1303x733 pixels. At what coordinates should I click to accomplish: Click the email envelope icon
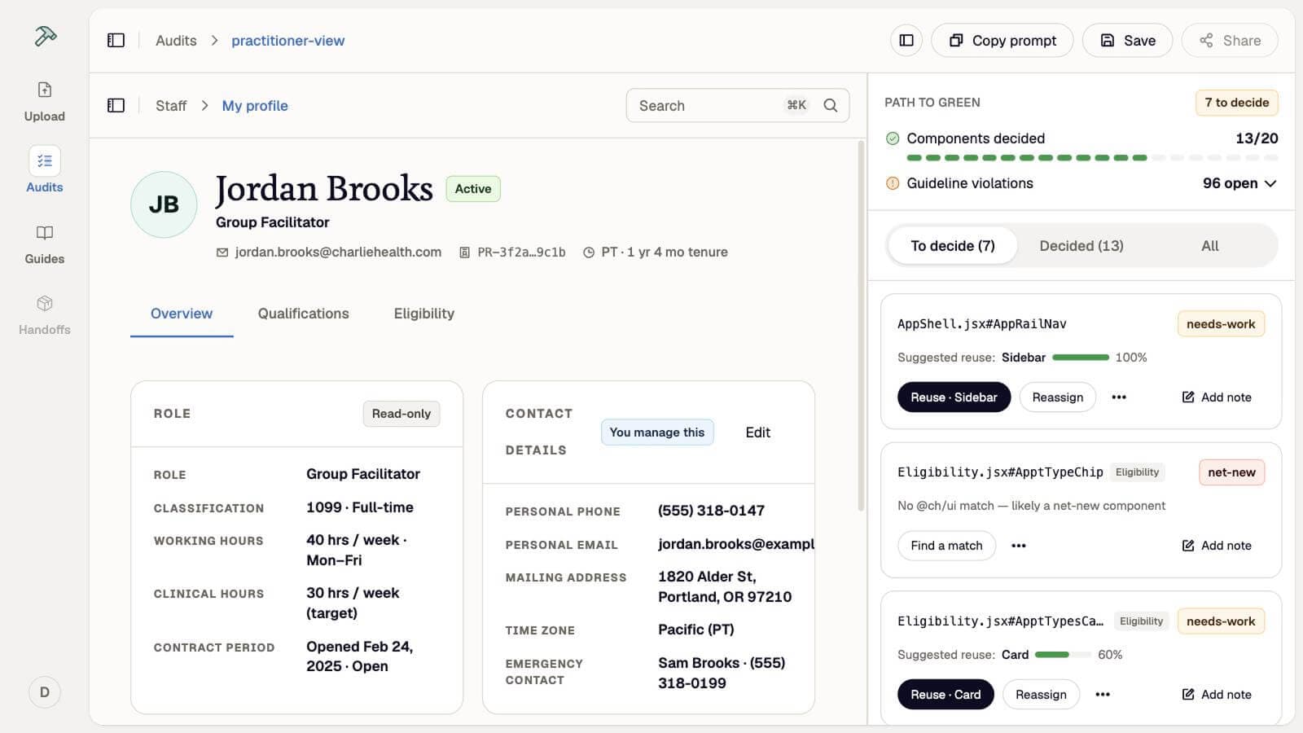pos(222,252)
